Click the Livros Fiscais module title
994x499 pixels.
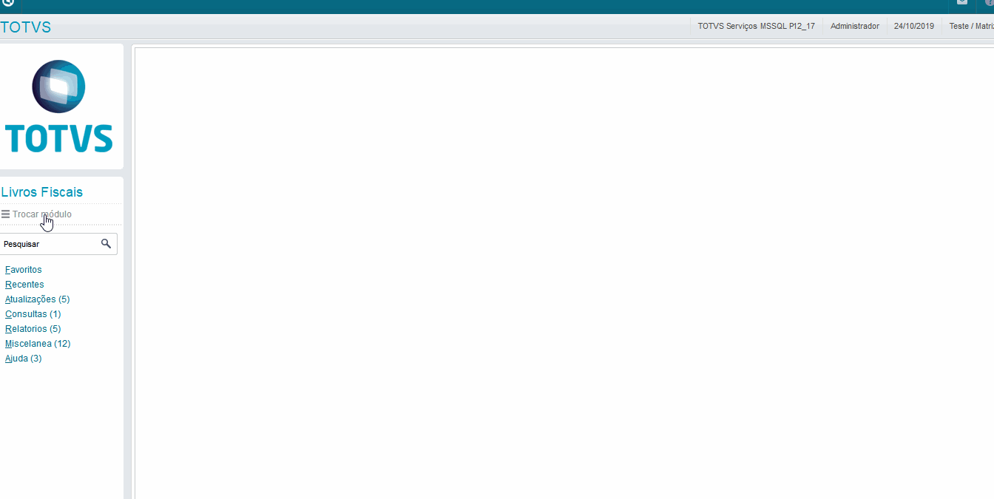point(42,192)
